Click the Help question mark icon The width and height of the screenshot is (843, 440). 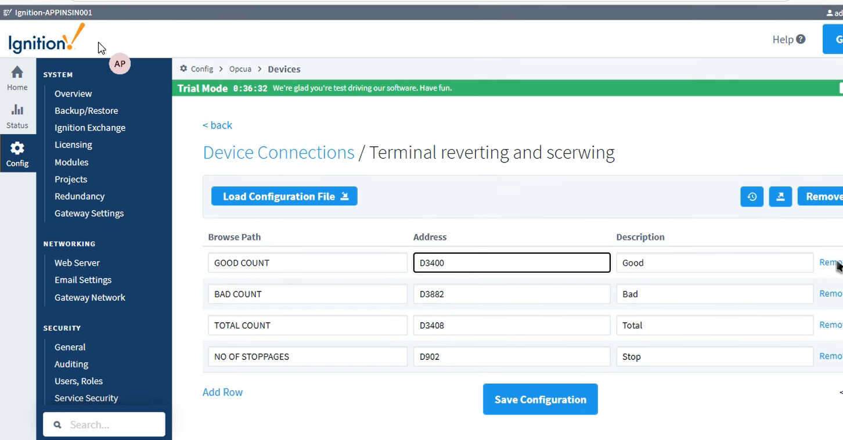point(801,39)
